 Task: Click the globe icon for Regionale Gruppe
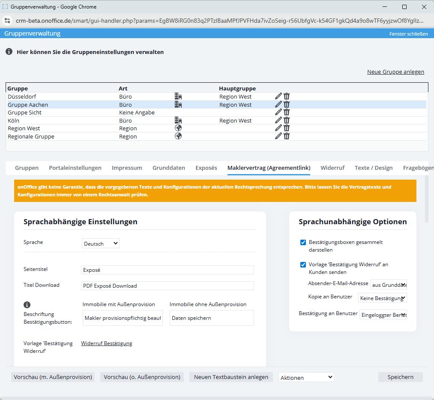click(178, 136)
